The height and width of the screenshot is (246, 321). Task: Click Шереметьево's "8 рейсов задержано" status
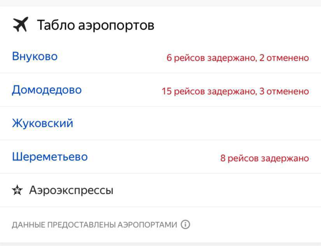(265, 158)
